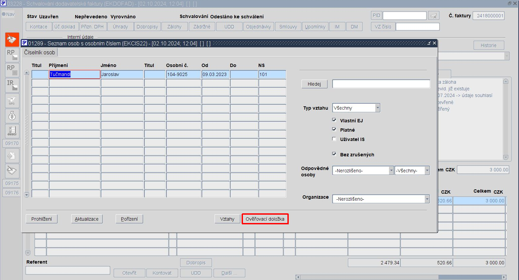Open the -Všechny- dropdown beside Odpovědné osoby
Image resolution: width=519 pixels, height=280 pixels.
(427, 171)
